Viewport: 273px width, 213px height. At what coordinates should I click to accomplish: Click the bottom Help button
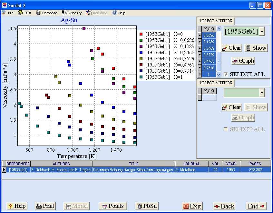coord(17,206)
